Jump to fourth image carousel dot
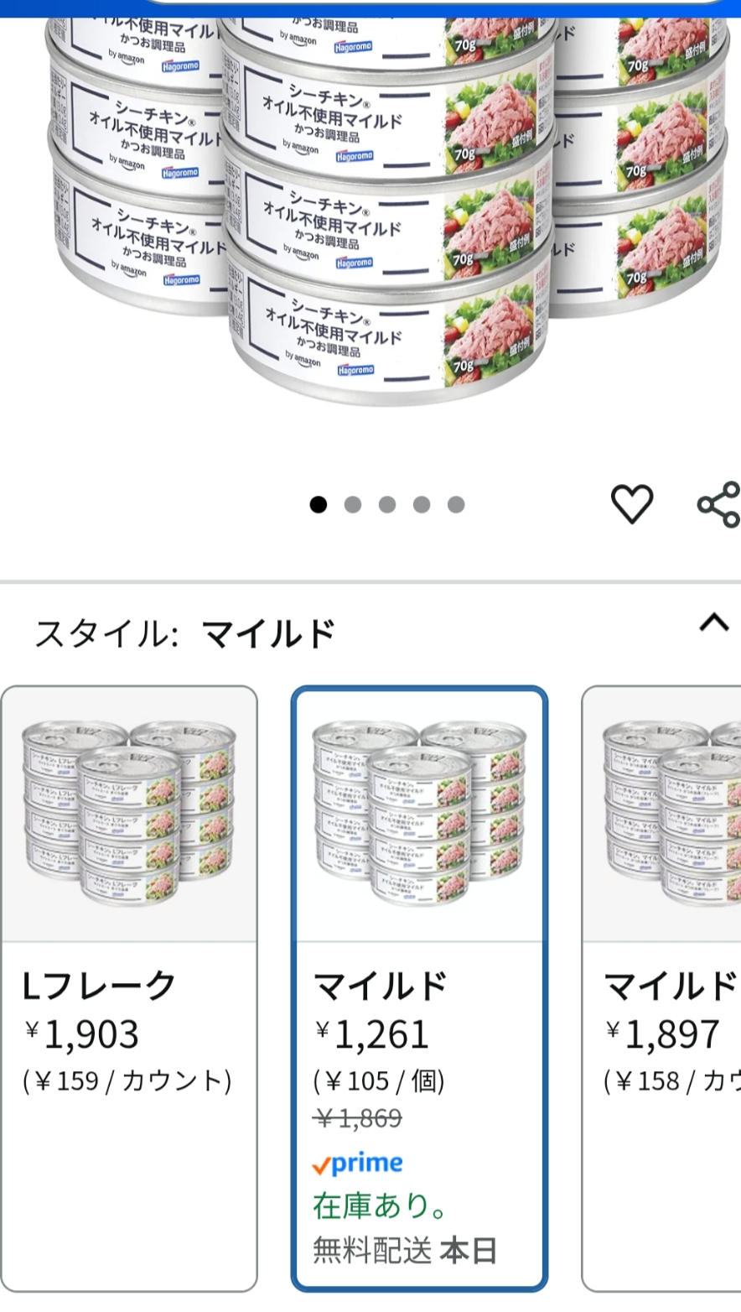Image resolution: width=741 pixels, height=1312 pixels. point(422,504)
